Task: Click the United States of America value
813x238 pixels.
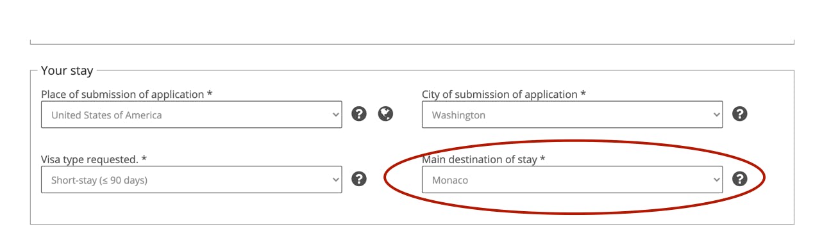Action: 106,115
